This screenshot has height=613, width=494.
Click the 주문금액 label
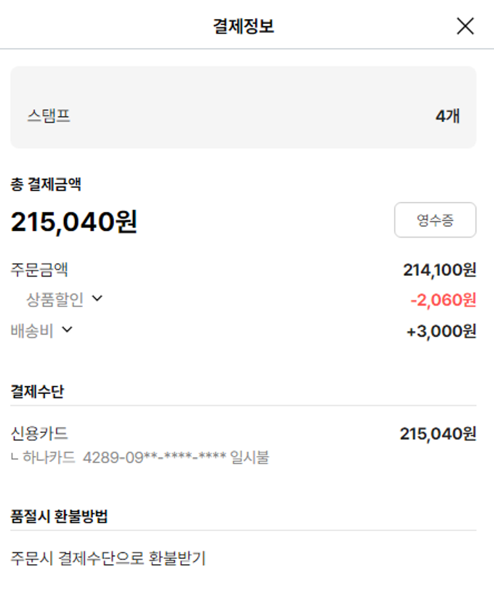pyautogui.click(x=40, y=269)
